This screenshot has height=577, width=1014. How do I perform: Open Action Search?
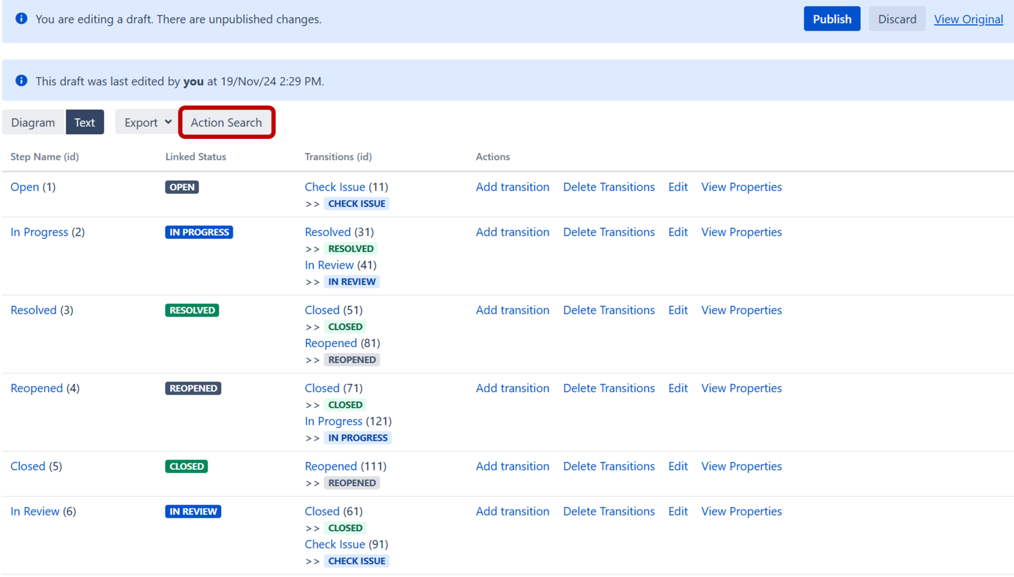click(x=226, y=122)
